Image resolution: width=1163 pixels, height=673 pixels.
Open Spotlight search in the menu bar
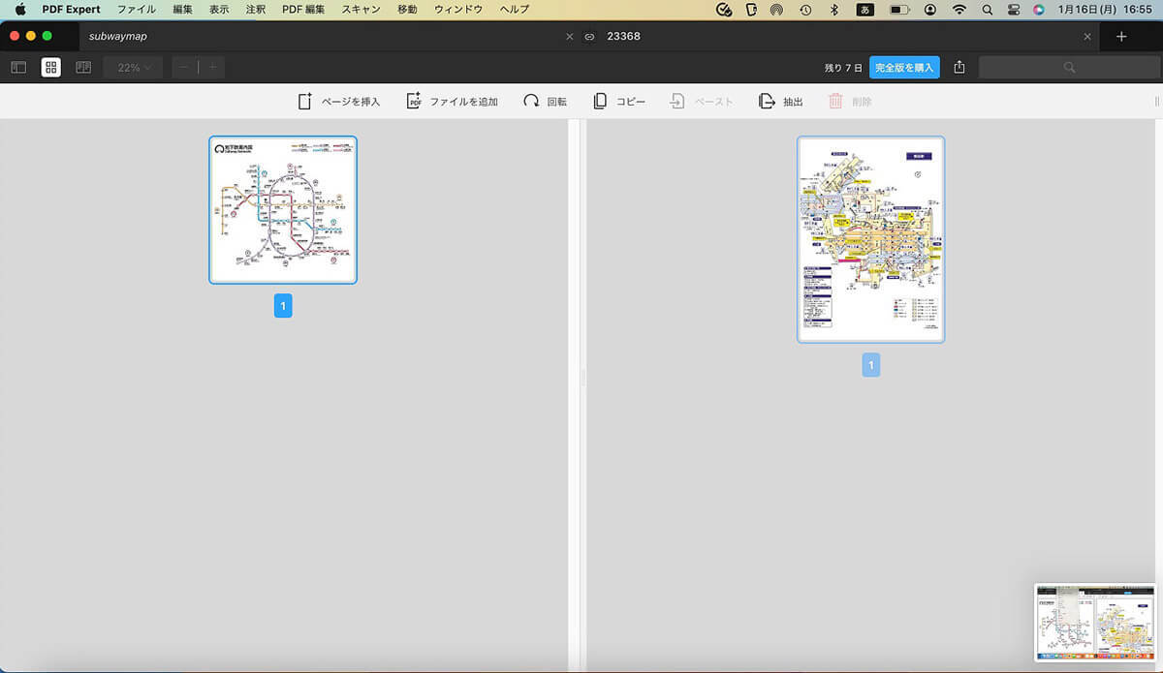987,9
